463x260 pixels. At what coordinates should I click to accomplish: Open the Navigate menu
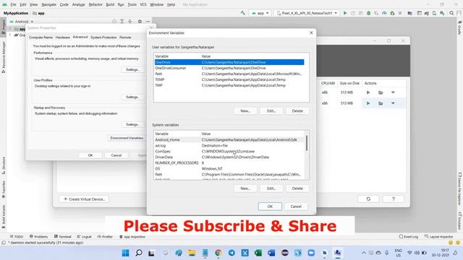coord(48,4)
